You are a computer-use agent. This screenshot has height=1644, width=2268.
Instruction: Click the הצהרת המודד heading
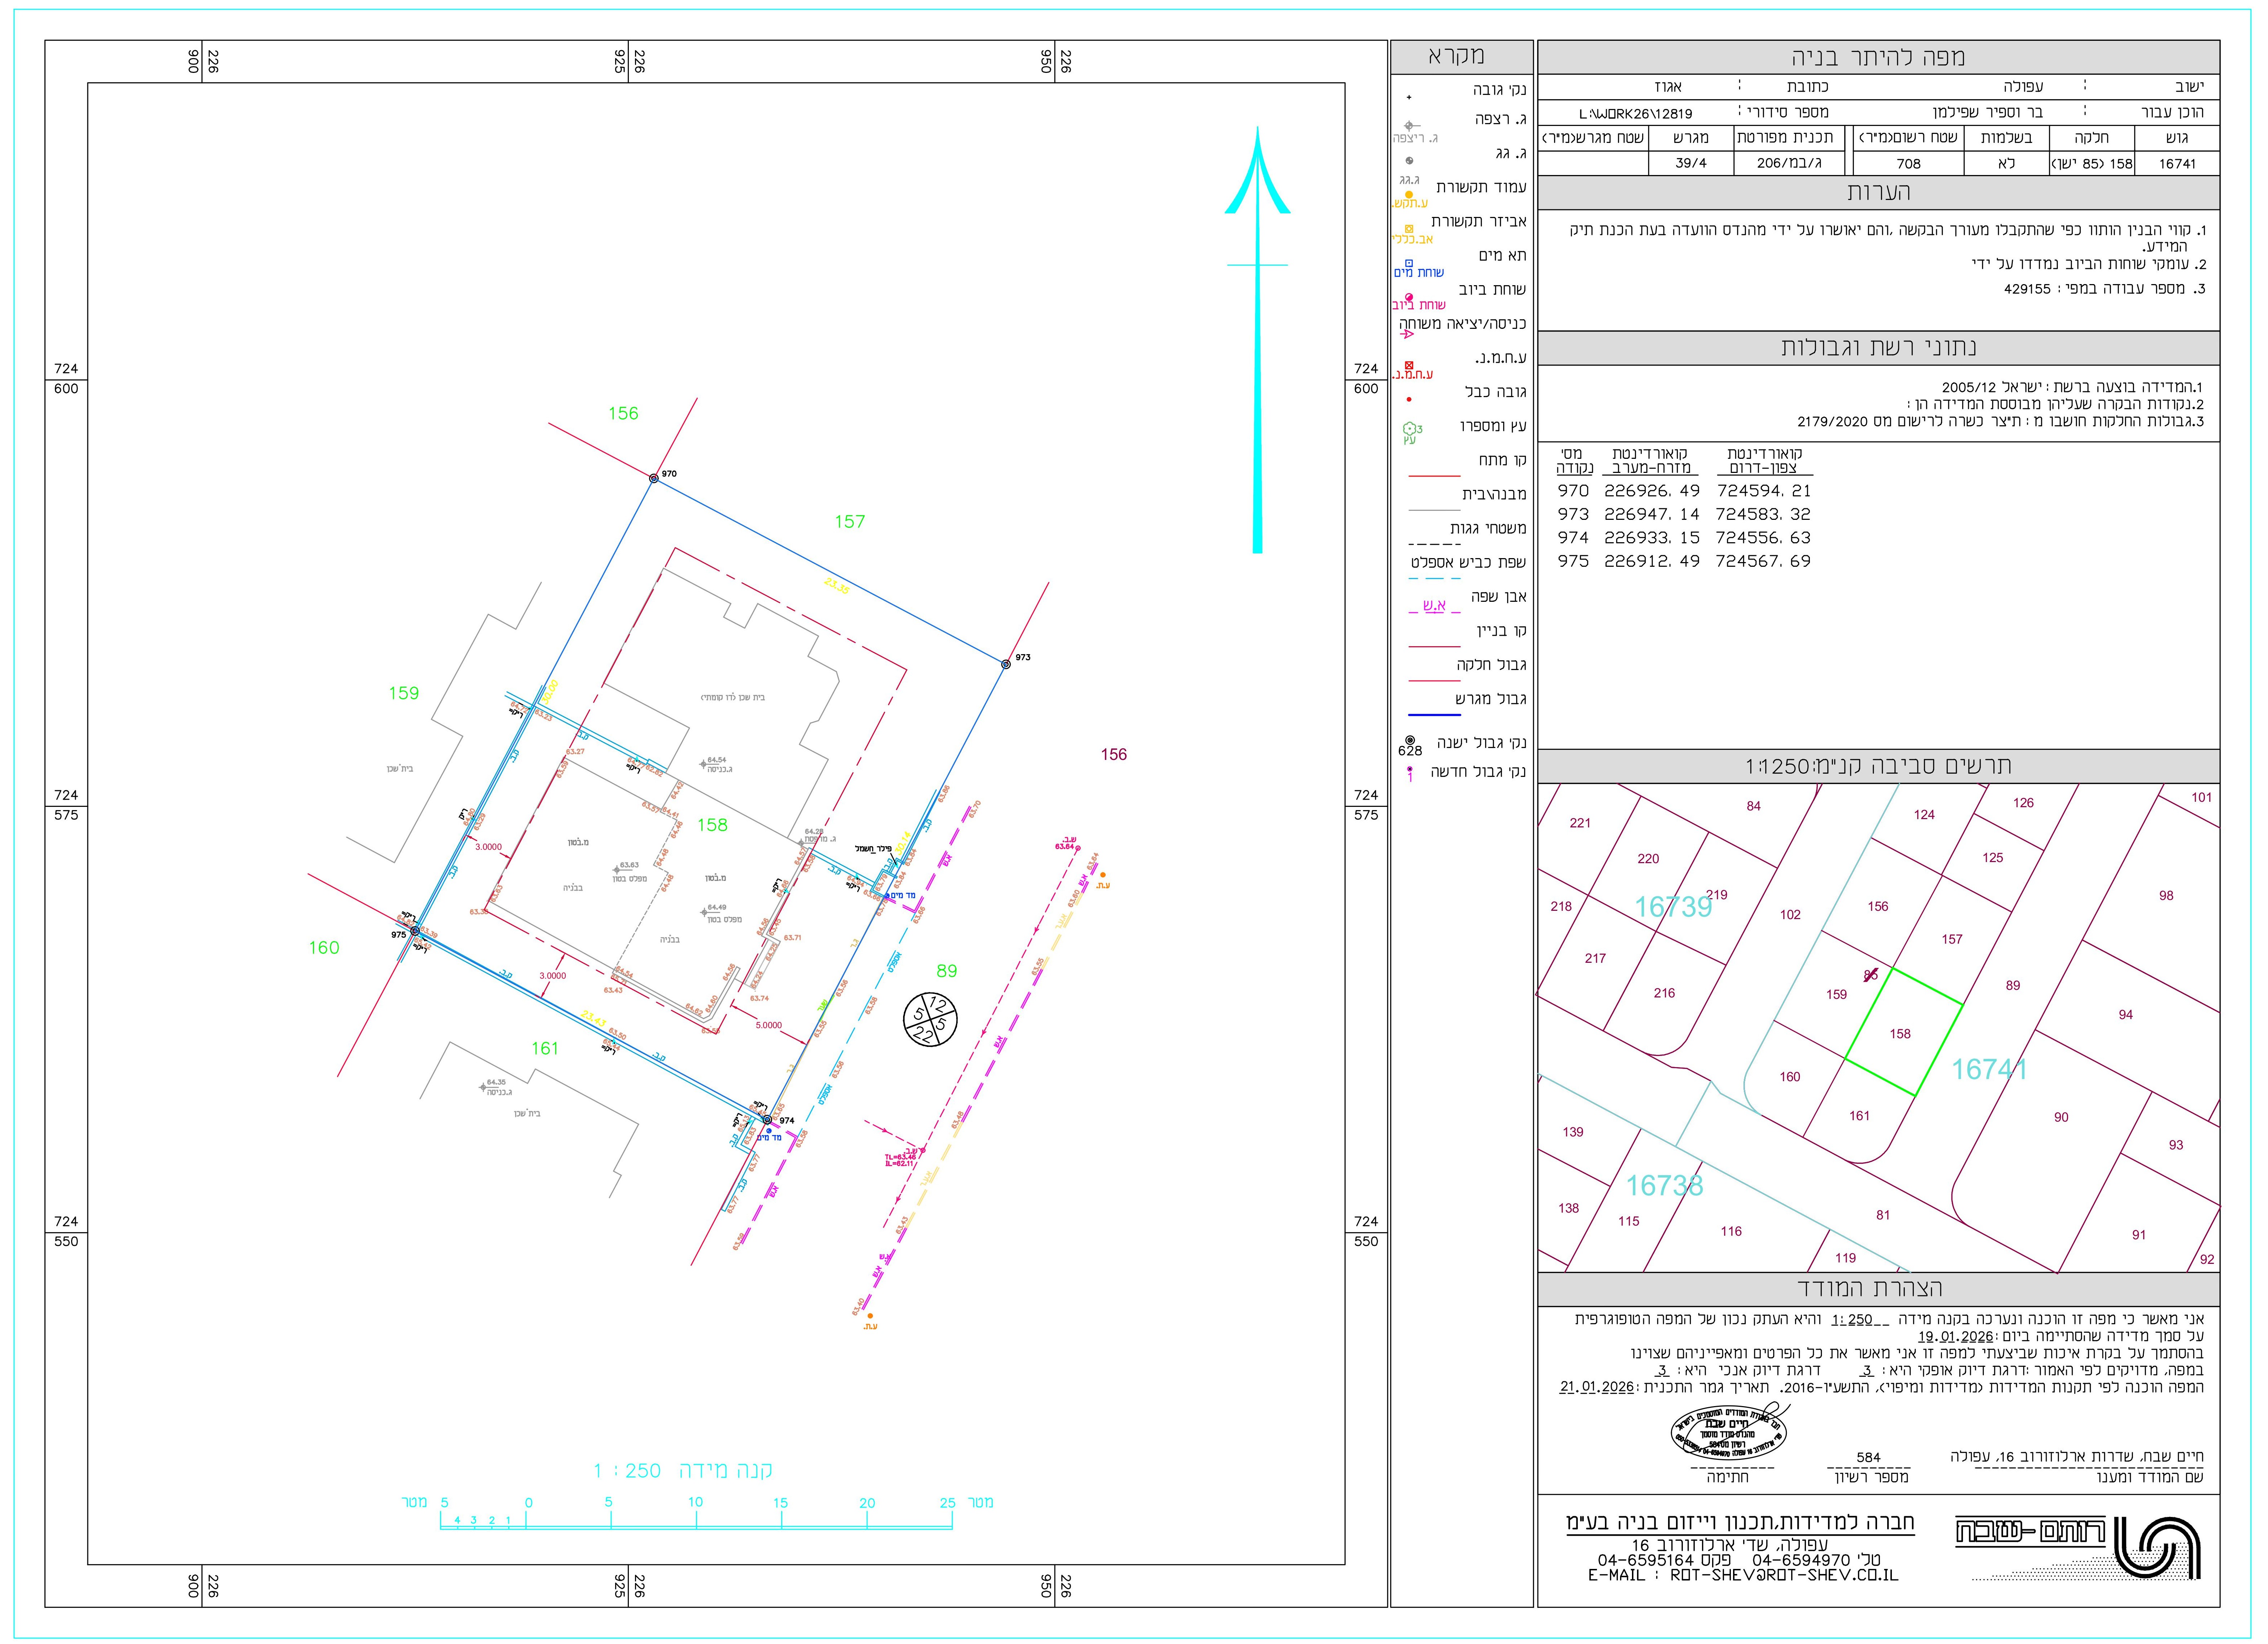pos(1870,1288)
